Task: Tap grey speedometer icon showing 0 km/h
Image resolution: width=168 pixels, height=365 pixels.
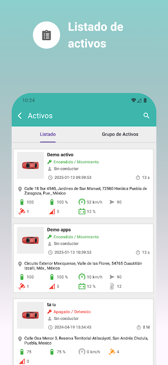Action: click(82, 352)
